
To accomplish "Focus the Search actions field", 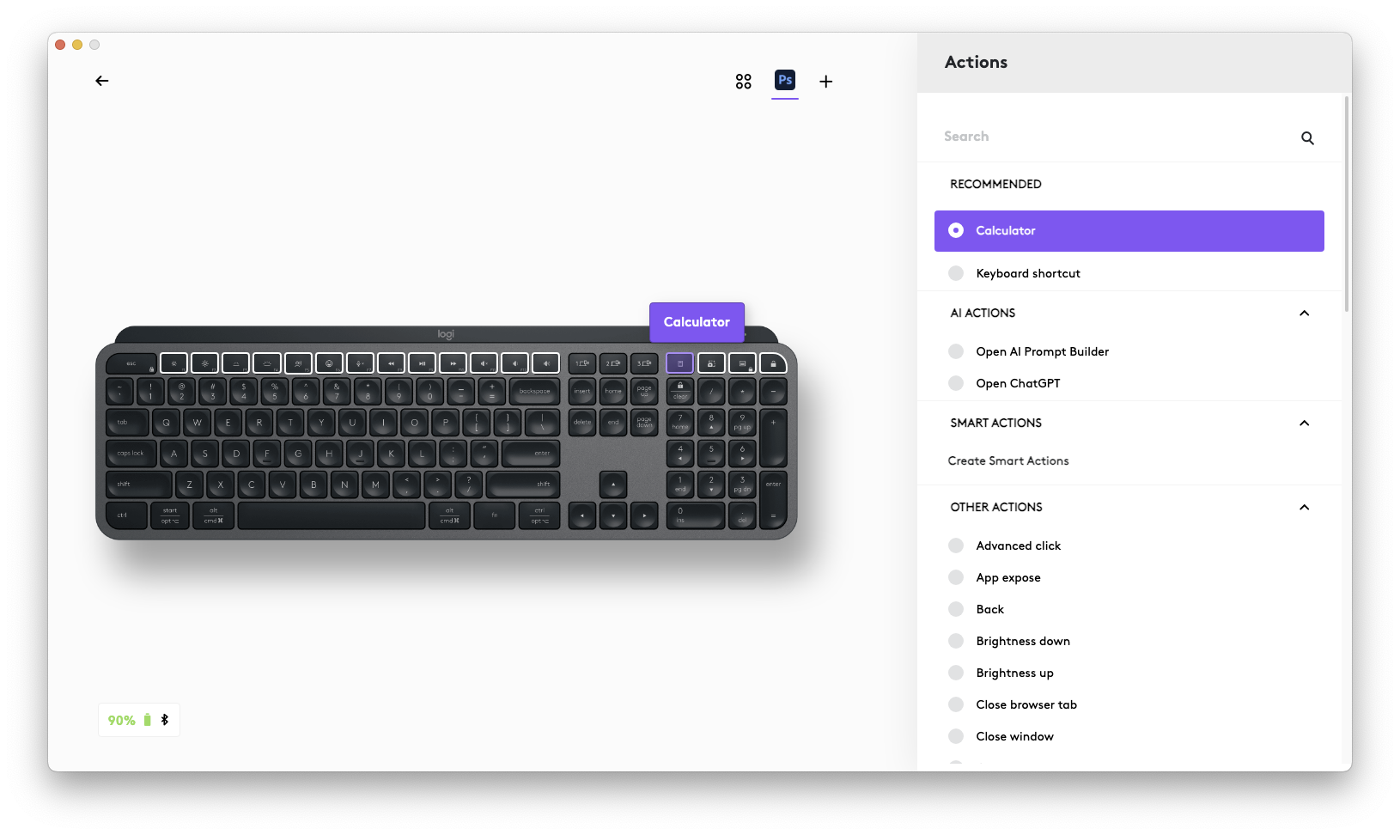I will pyautogui.click(x=1117, y=137).
